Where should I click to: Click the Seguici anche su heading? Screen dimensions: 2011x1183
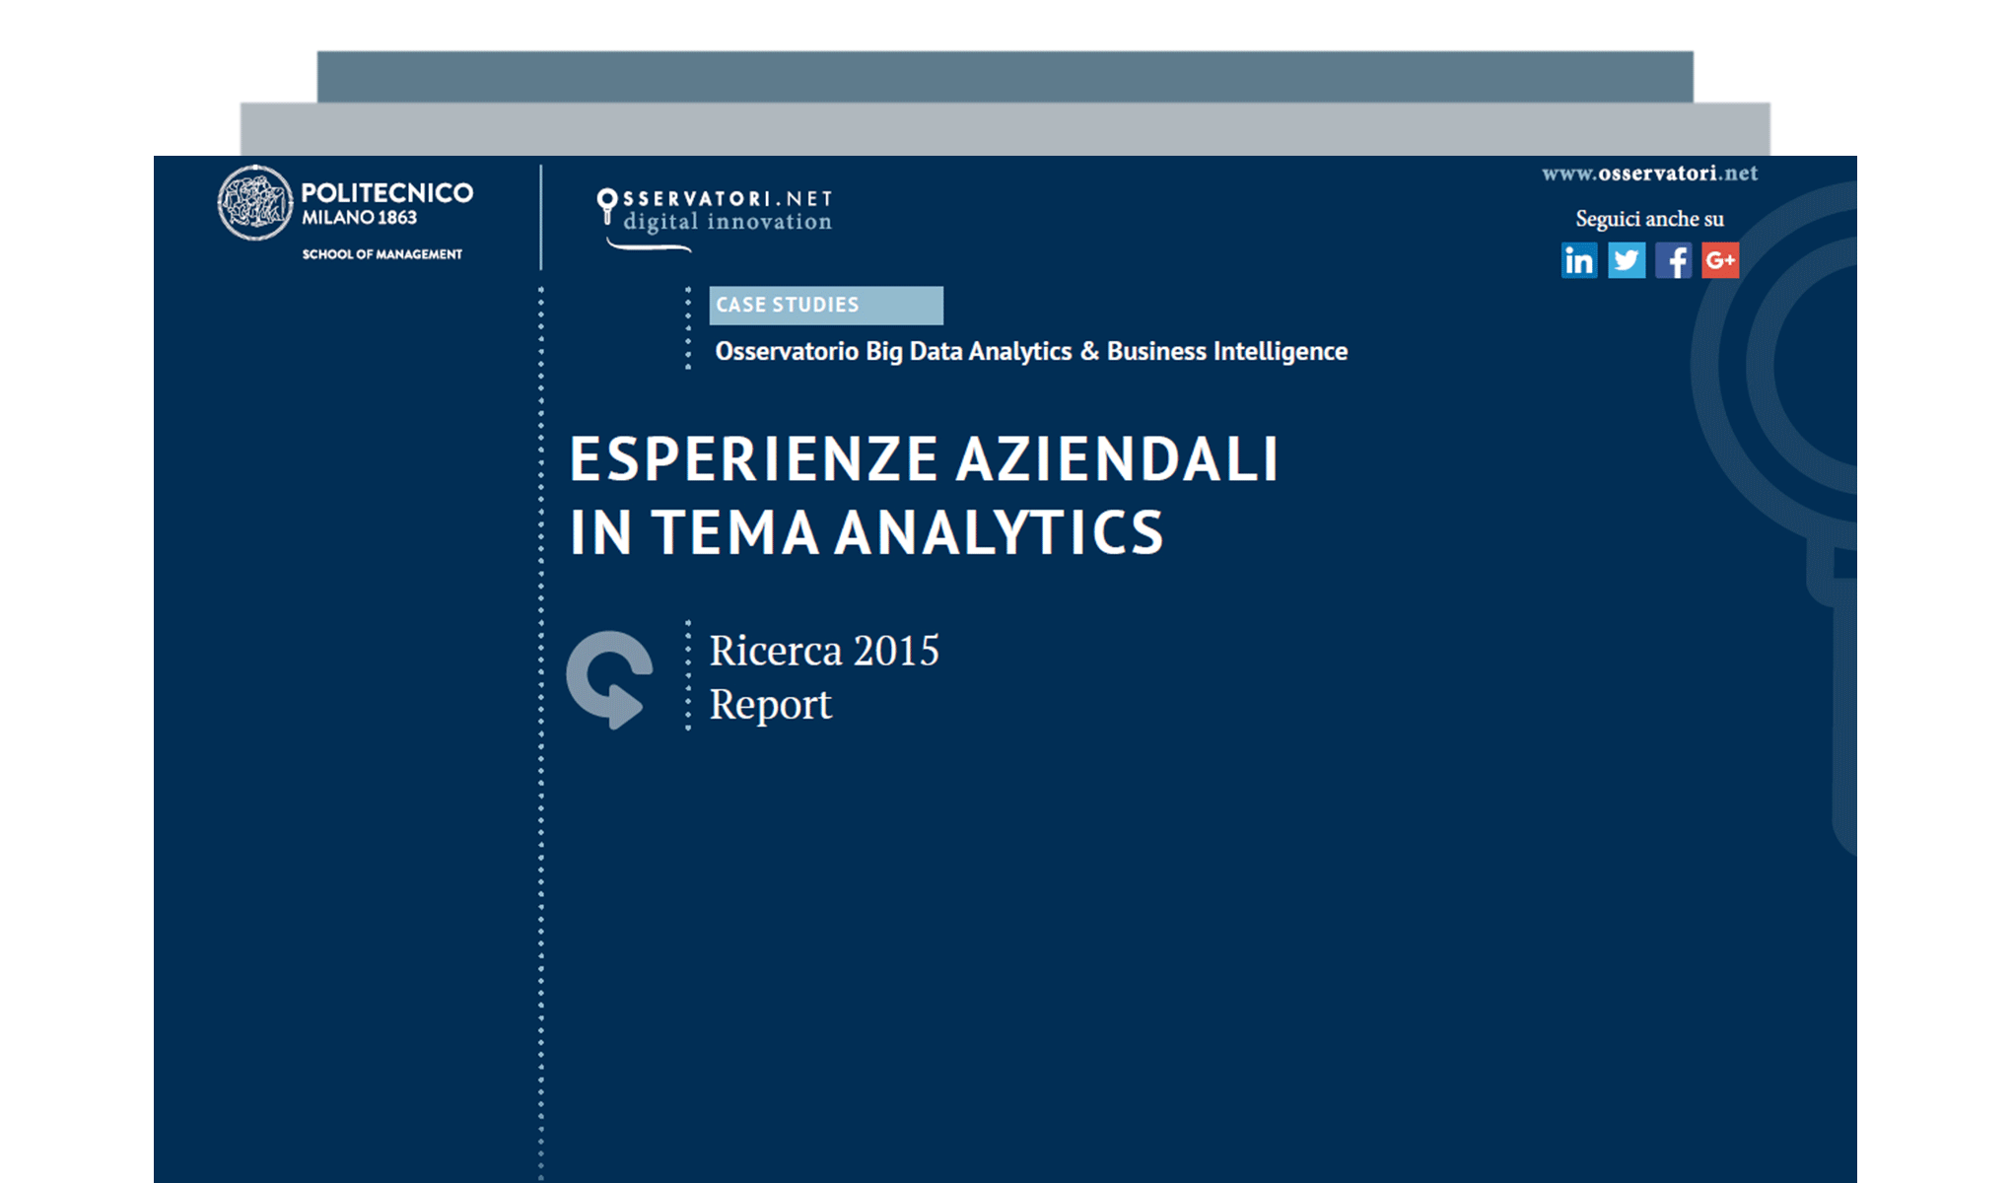point(1651,218)
